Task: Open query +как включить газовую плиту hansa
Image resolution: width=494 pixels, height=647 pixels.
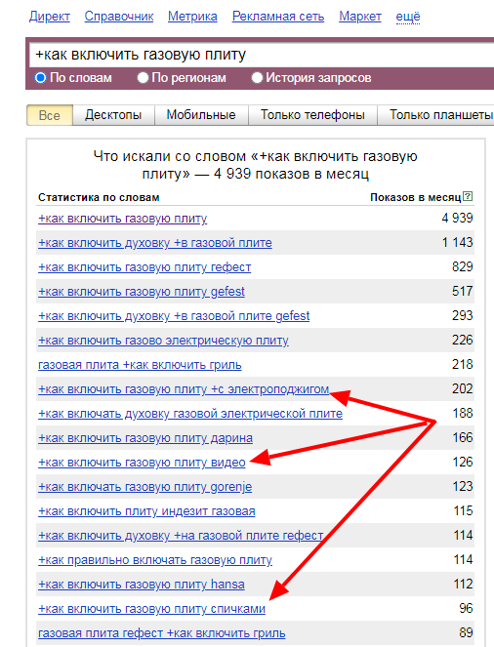Action: pos(142,585)
